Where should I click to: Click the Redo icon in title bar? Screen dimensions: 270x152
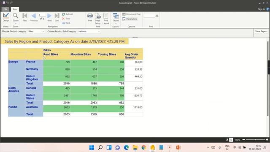coord(11,3)
